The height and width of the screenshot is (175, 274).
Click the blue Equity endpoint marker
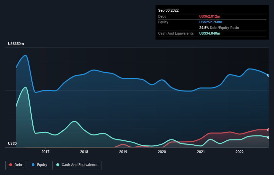point(268,76)
